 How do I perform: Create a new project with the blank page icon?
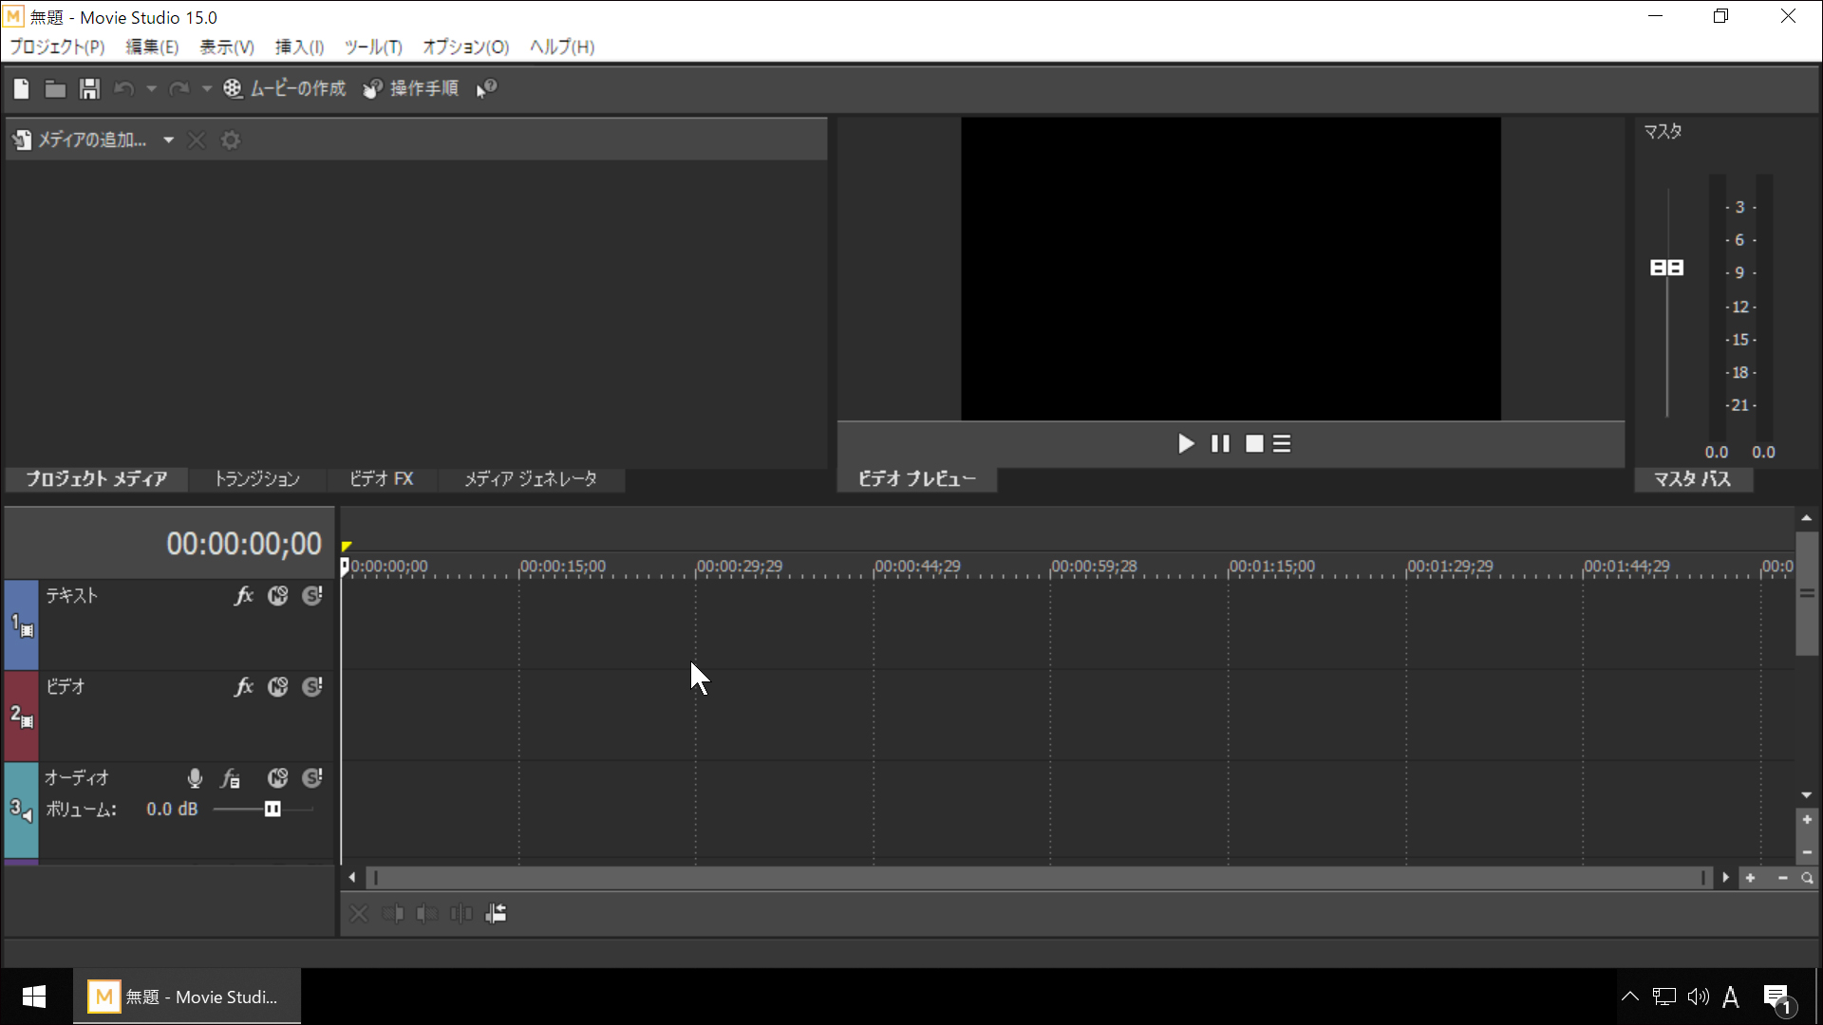[x=21, y=88]
